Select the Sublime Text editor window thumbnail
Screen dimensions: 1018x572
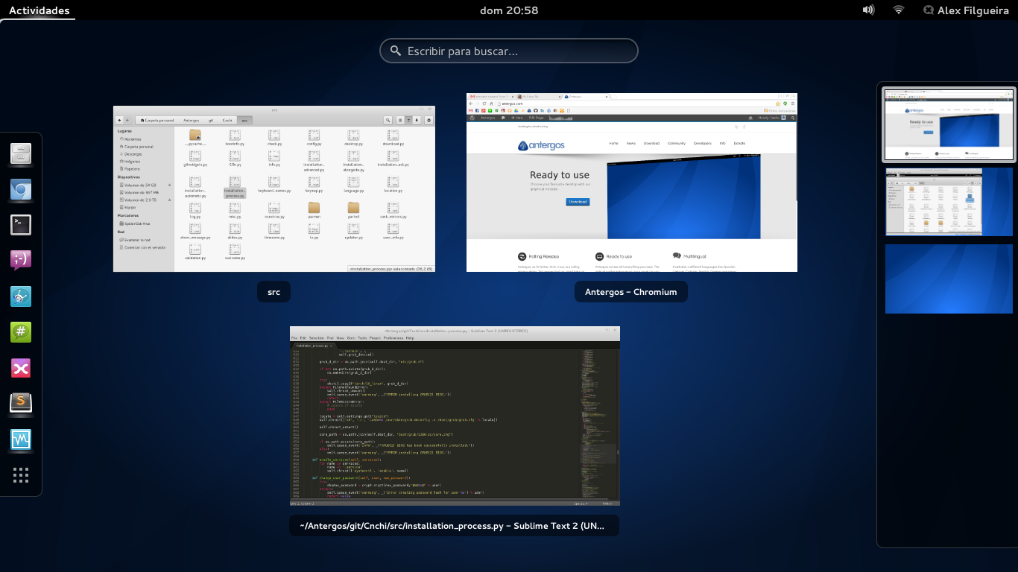pyautogui.click(x=455, y=416)
